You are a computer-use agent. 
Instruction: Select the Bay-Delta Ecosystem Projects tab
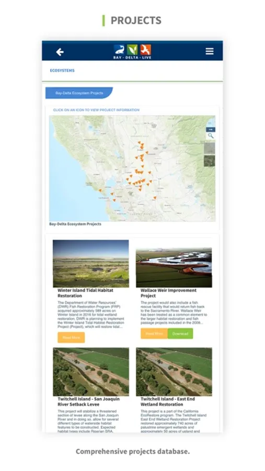tap(79, 93)
